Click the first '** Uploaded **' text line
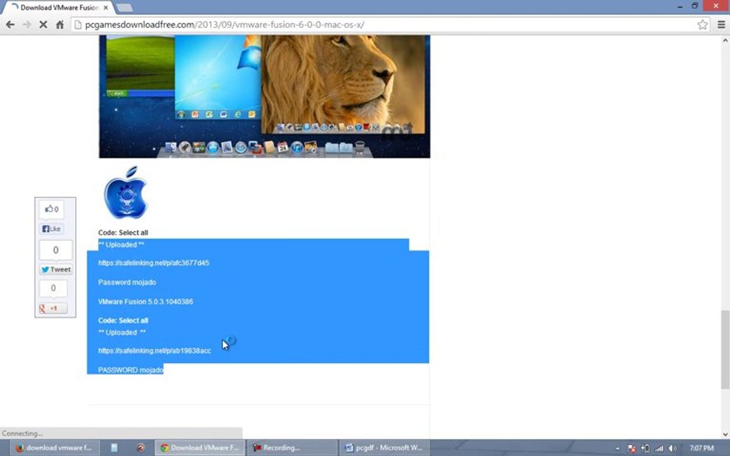Viewport: 730px width, 456px height. point(121,244)
